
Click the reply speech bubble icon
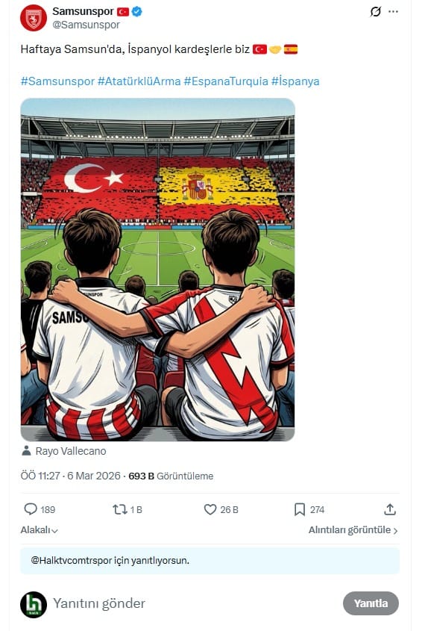click(x=31, y=509)
